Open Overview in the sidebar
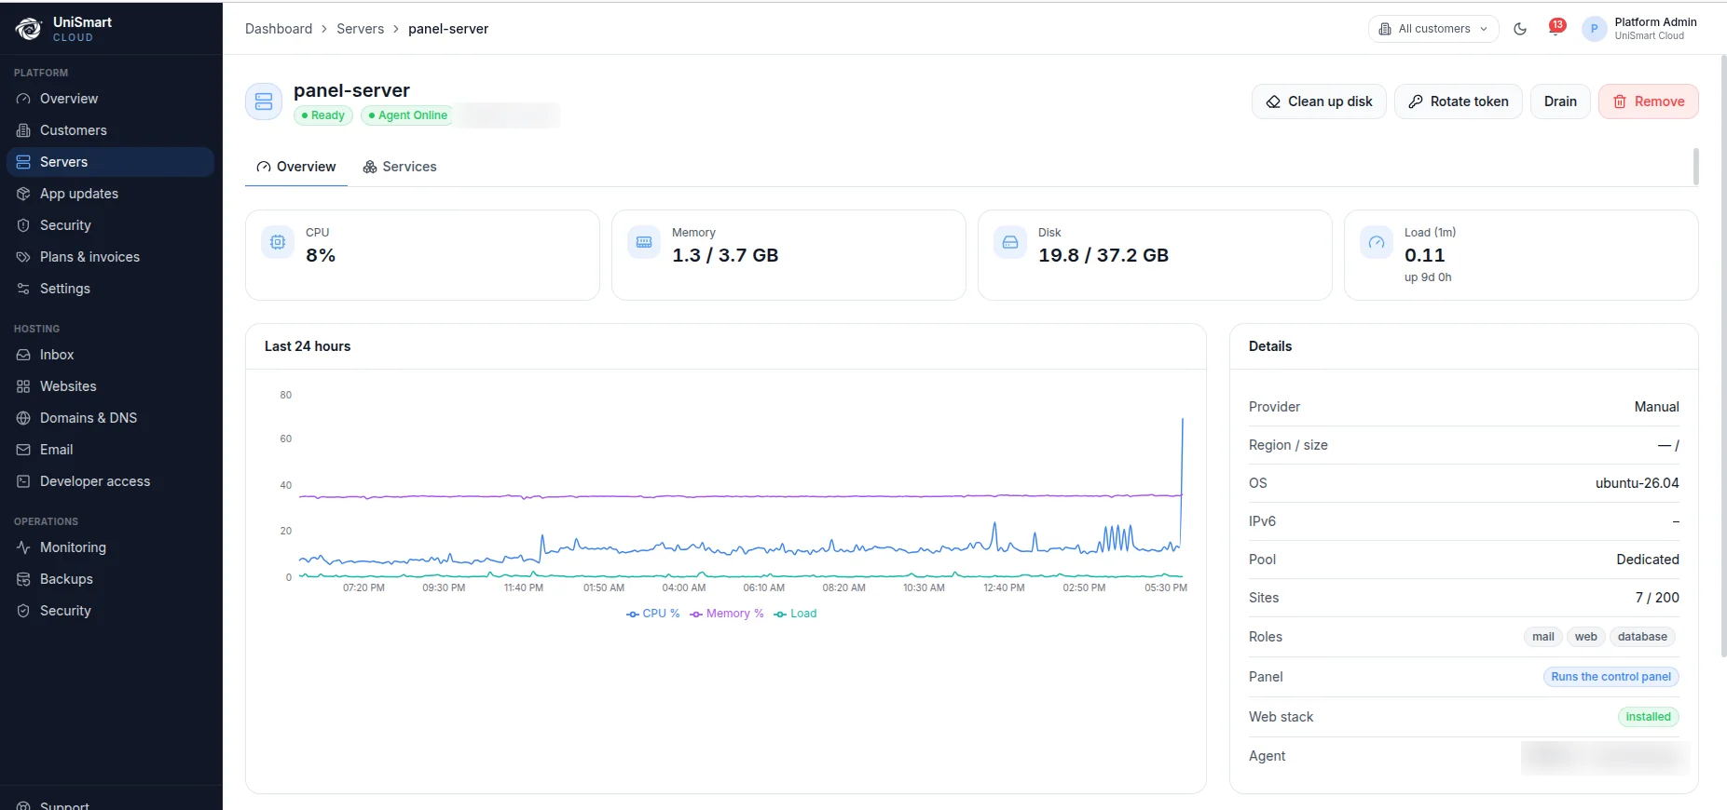Viewport: 1727px width, 810px height. click(110, 99)
